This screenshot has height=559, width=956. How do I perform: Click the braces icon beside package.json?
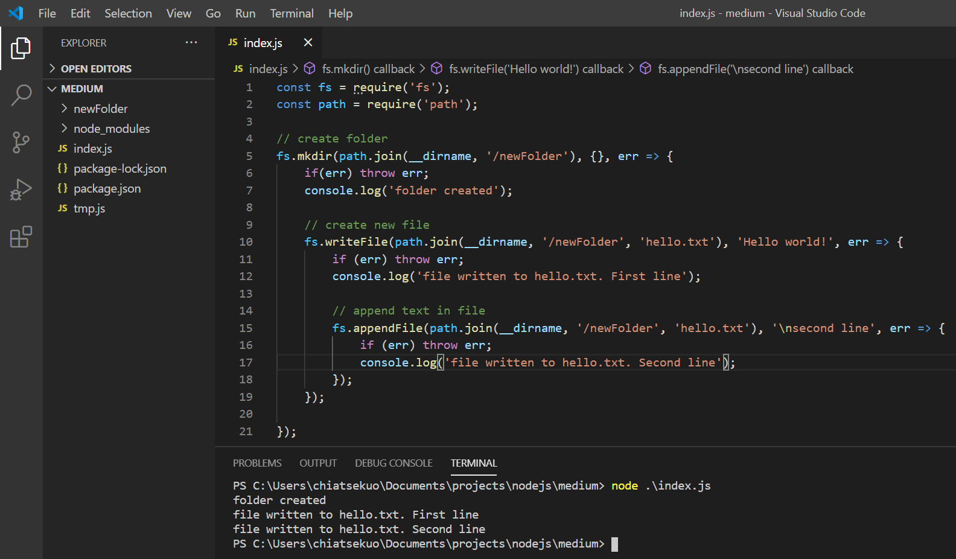click(x=63, y=188)
